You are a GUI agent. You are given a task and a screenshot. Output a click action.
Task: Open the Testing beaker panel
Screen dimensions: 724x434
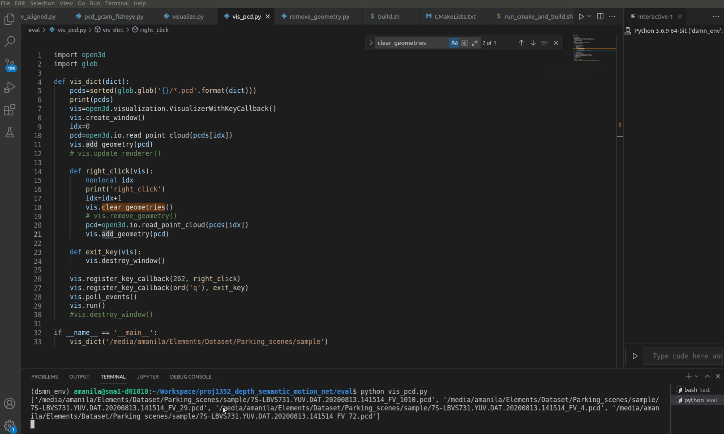click(10, 132)
